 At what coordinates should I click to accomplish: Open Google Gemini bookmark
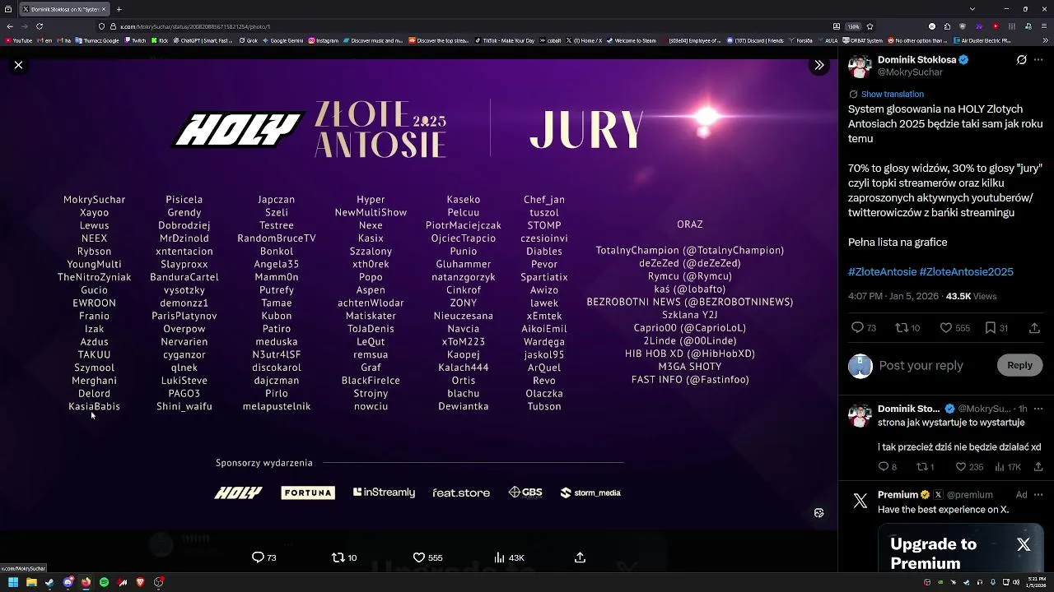point(282,40)
